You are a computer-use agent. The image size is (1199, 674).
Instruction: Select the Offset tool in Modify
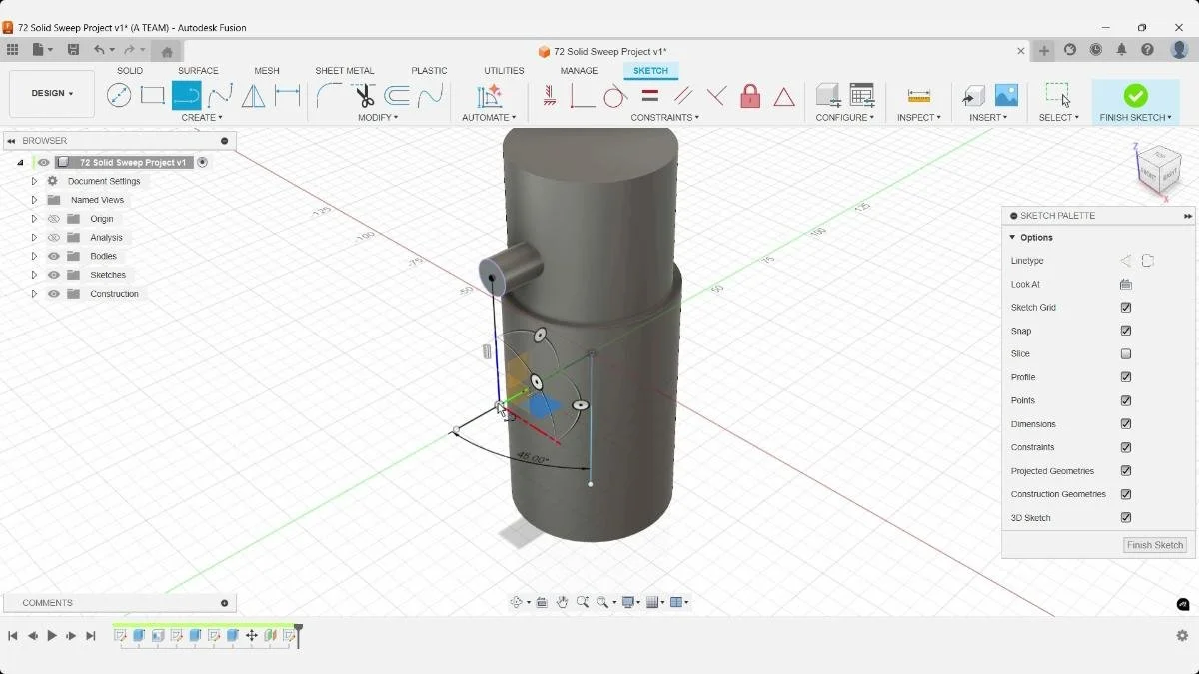(x=397, y=96)
